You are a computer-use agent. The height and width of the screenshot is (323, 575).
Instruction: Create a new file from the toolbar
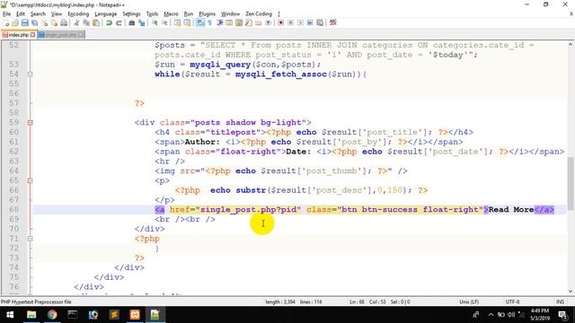tap(6, 22)
